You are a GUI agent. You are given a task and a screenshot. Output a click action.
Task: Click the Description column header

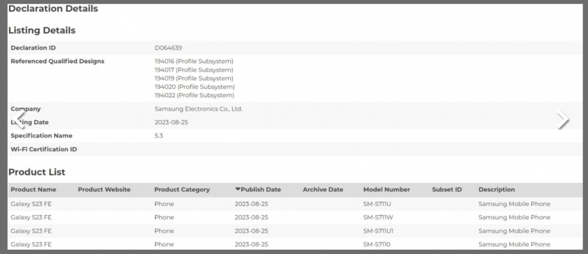click(497, 189)
